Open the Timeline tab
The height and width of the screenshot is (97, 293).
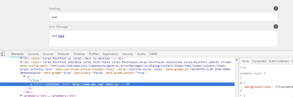point(79,54)
